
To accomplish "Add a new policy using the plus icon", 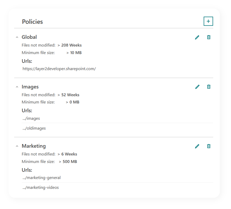I will pyautogui.click(x=209, y=21).
